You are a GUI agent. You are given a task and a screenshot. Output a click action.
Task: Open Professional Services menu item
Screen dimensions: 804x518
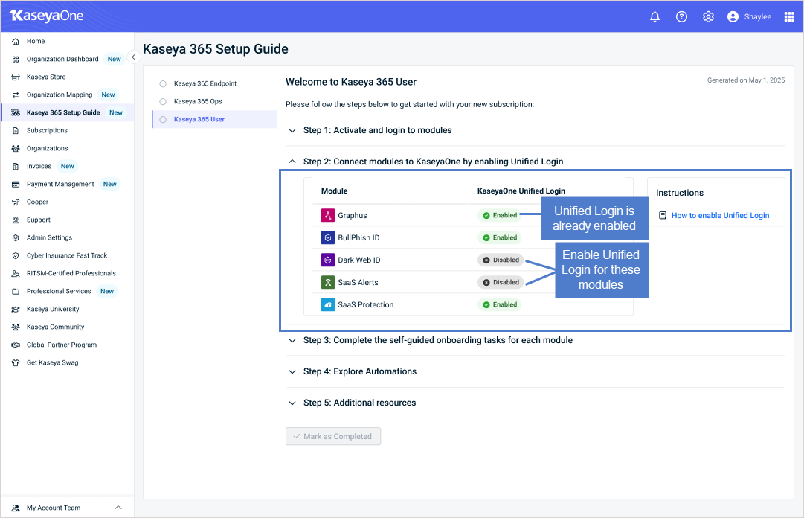coord(67,291)
